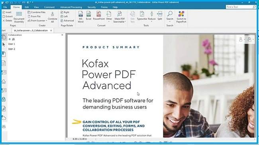Open Document Assembly view
259x145 pixels.
click(x=19, y=17)
